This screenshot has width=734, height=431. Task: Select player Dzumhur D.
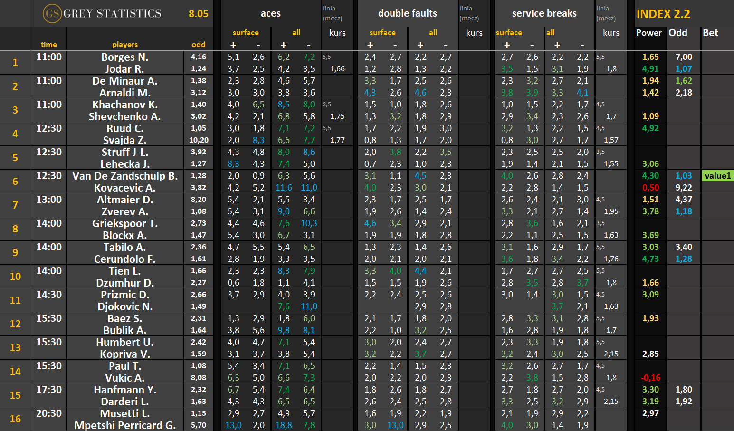click(125, 283)
